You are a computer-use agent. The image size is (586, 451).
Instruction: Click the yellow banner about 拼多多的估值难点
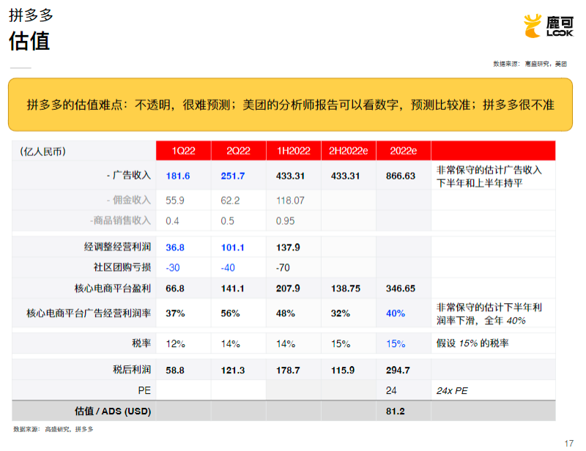click(x=290, y=105)
